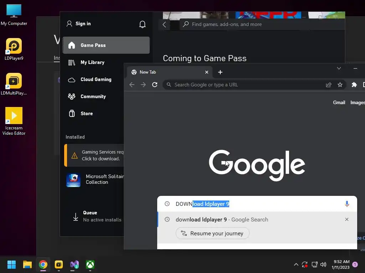This screenshot has height=273, width=365.
Task: Reload the Chrome page
Action: pyautogui.click(x=155, y=85)
